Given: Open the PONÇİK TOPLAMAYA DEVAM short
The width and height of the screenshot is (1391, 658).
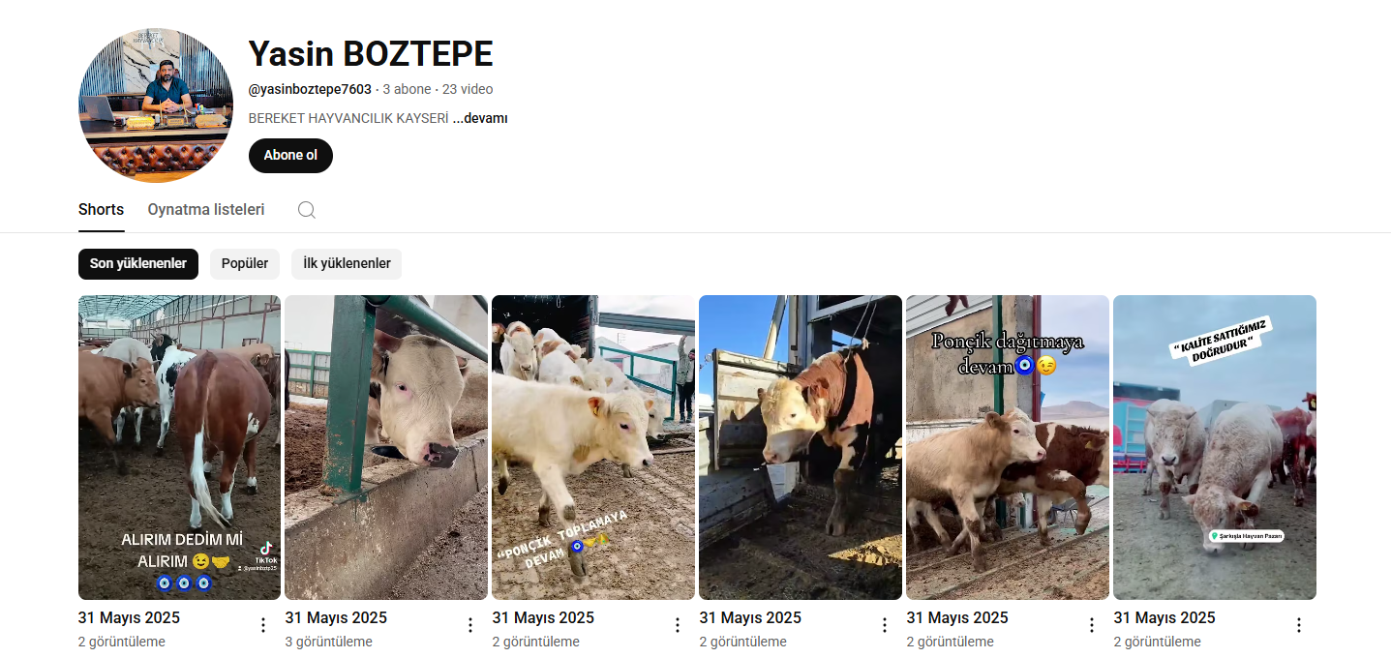Looking at the screenshot, I should (x=593, y=447).
